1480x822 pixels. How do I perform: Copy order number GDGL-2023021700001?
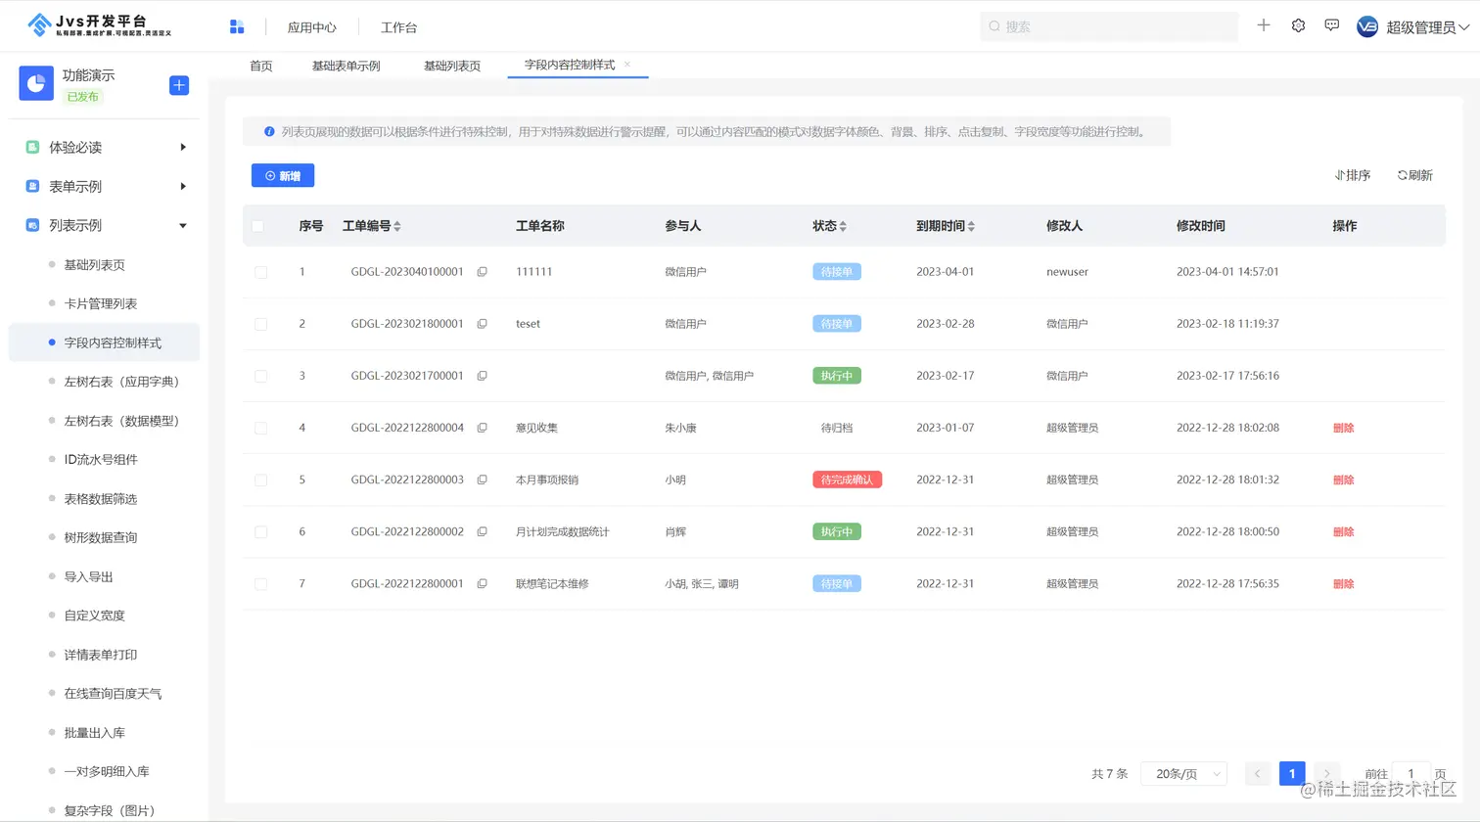pos(482,376)
